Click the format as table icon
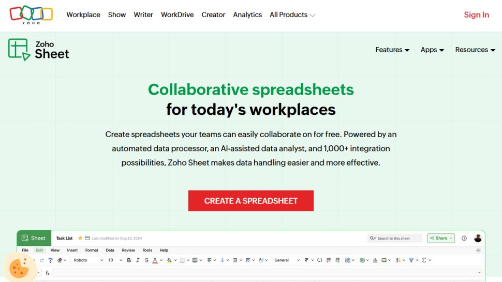The width and height of the screenshot is (502, 282). coord(362,260)
